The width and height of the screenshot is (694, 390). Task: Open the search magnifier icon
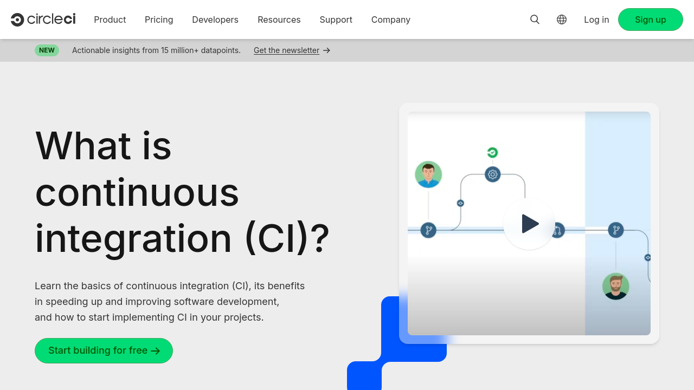535,19
